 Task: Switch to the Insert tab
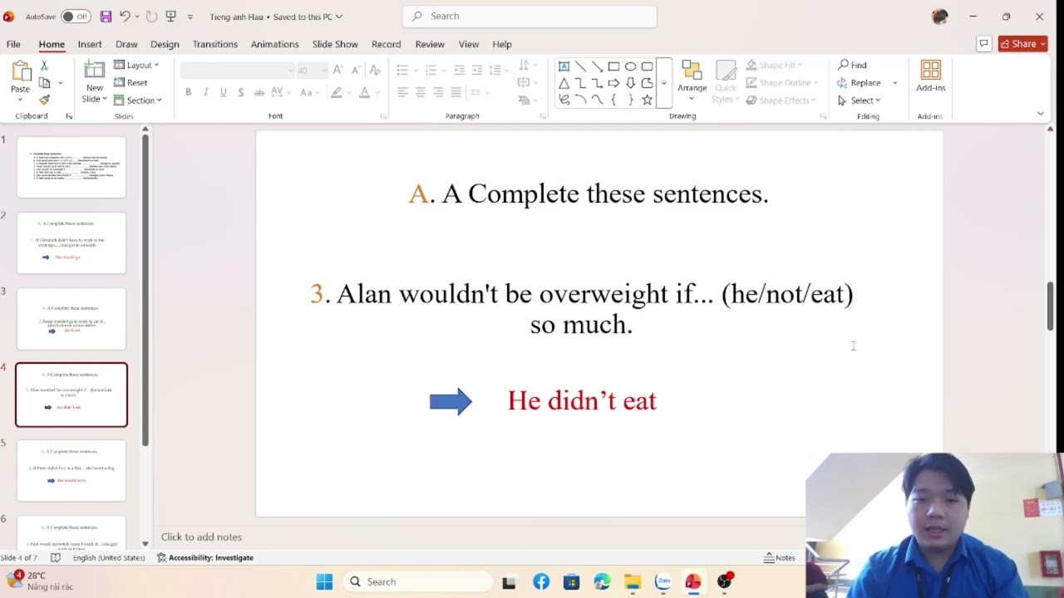click(x=90, y=44)
